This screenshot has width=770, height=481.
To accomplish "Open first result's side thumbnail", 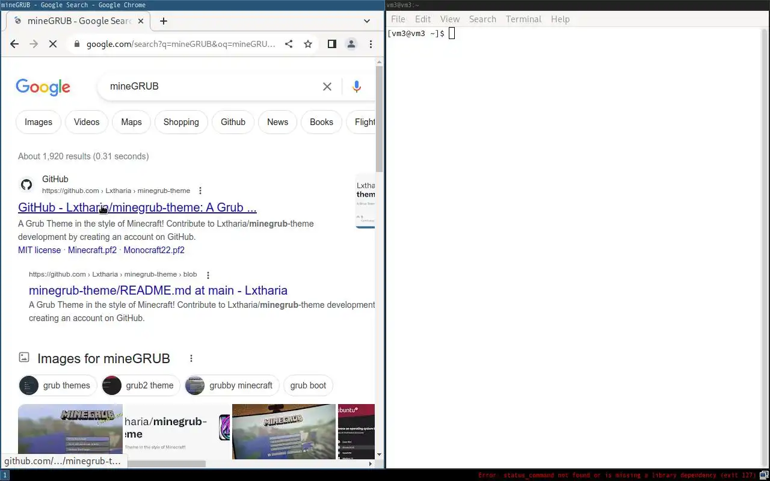I will coord(365,201).
